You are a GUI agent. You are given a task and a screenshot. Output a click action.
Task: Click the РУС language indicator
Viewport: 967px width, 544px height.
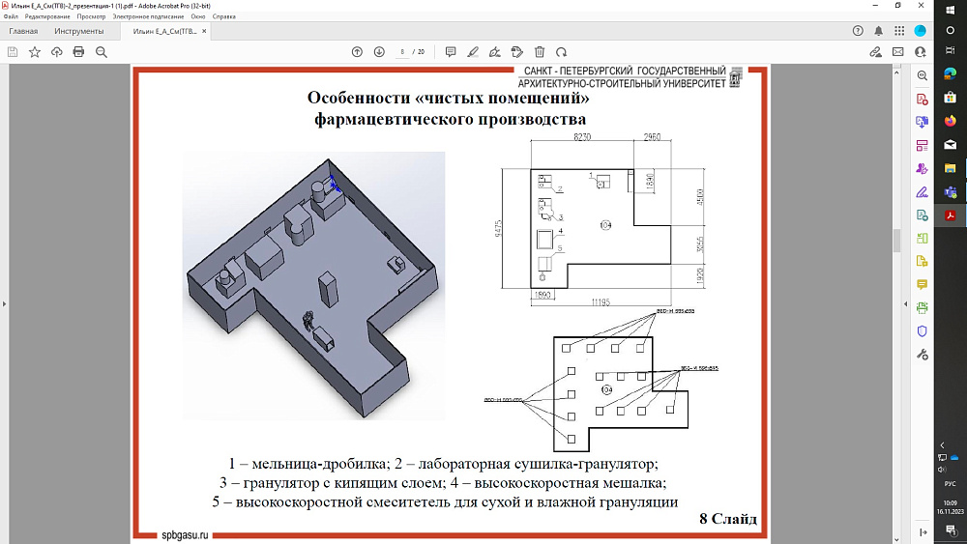tap(951, 484)
